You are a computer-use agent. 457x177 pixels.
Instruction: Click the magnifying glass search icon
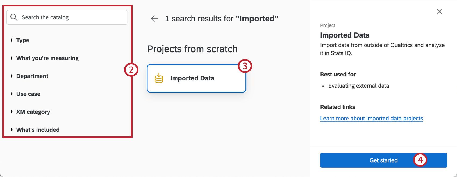coord(14,17)
